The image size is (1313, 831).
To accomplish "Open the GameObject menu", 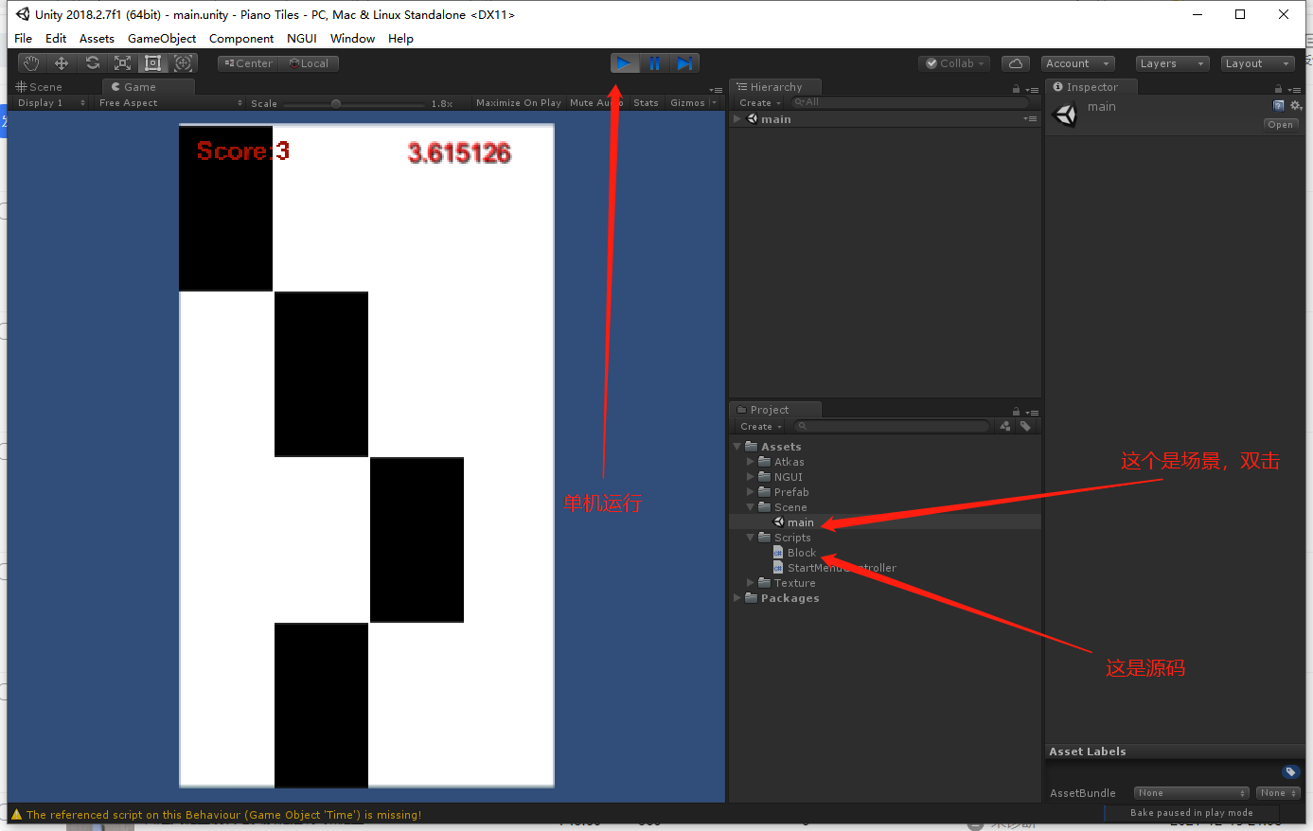I will click(162, 38).
